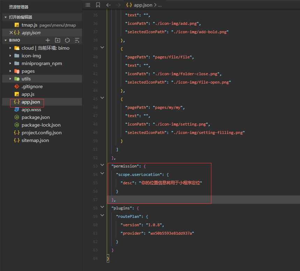Select app.json in the BIMO file tree
The image size is (300, 271).
(x=42, y=102)
